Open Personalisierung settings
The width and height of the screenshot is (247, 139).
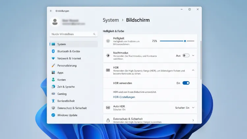point(74,66)
